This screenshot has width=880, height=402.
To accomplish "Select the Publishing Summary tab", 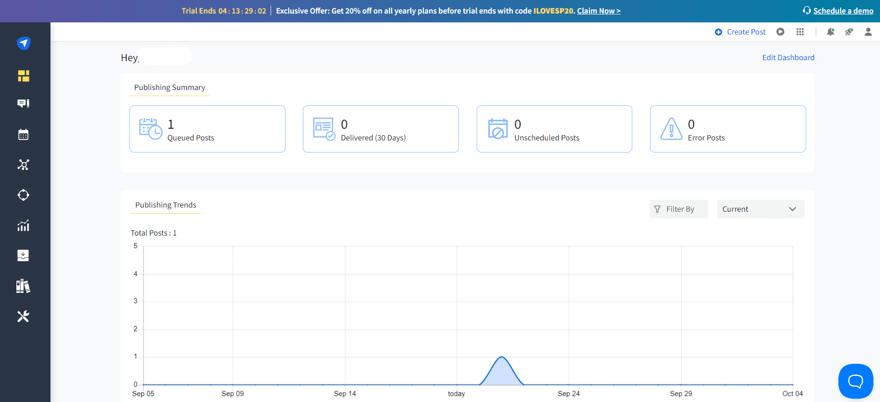I will click(170, 88).
